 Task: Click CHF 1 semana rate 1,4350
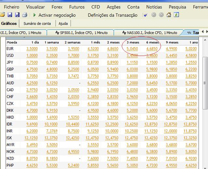(52, 97)
